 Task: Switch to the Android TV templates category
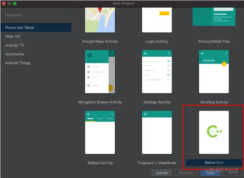coord(36,45)
